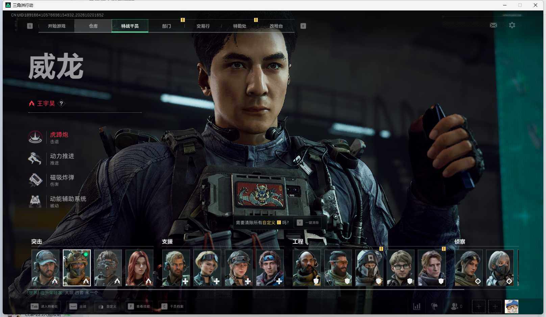Select the 磁吸炸弹 skill icon
Image resolution: width=546 pixels, height=317 pixels.
click(x=35, y=180)
